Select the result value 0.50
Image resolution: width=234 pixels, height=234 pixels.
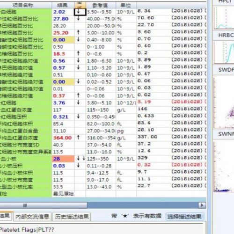point(58,47)
